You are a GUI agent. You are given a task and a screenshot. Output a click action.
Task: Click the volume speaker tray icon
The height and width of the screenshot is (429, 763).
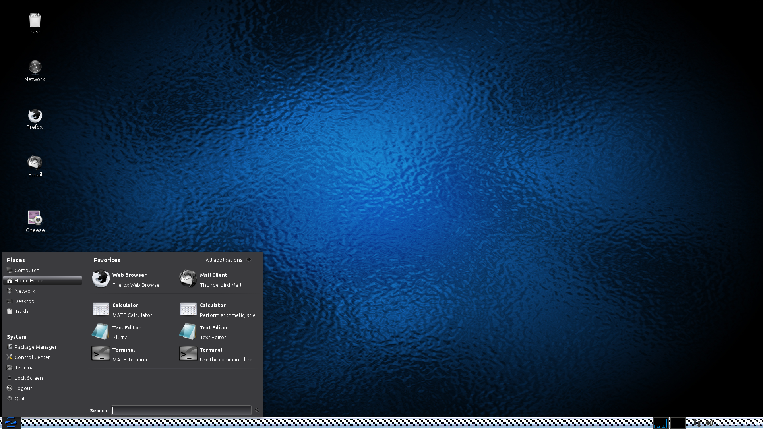[x=709, y=423]
